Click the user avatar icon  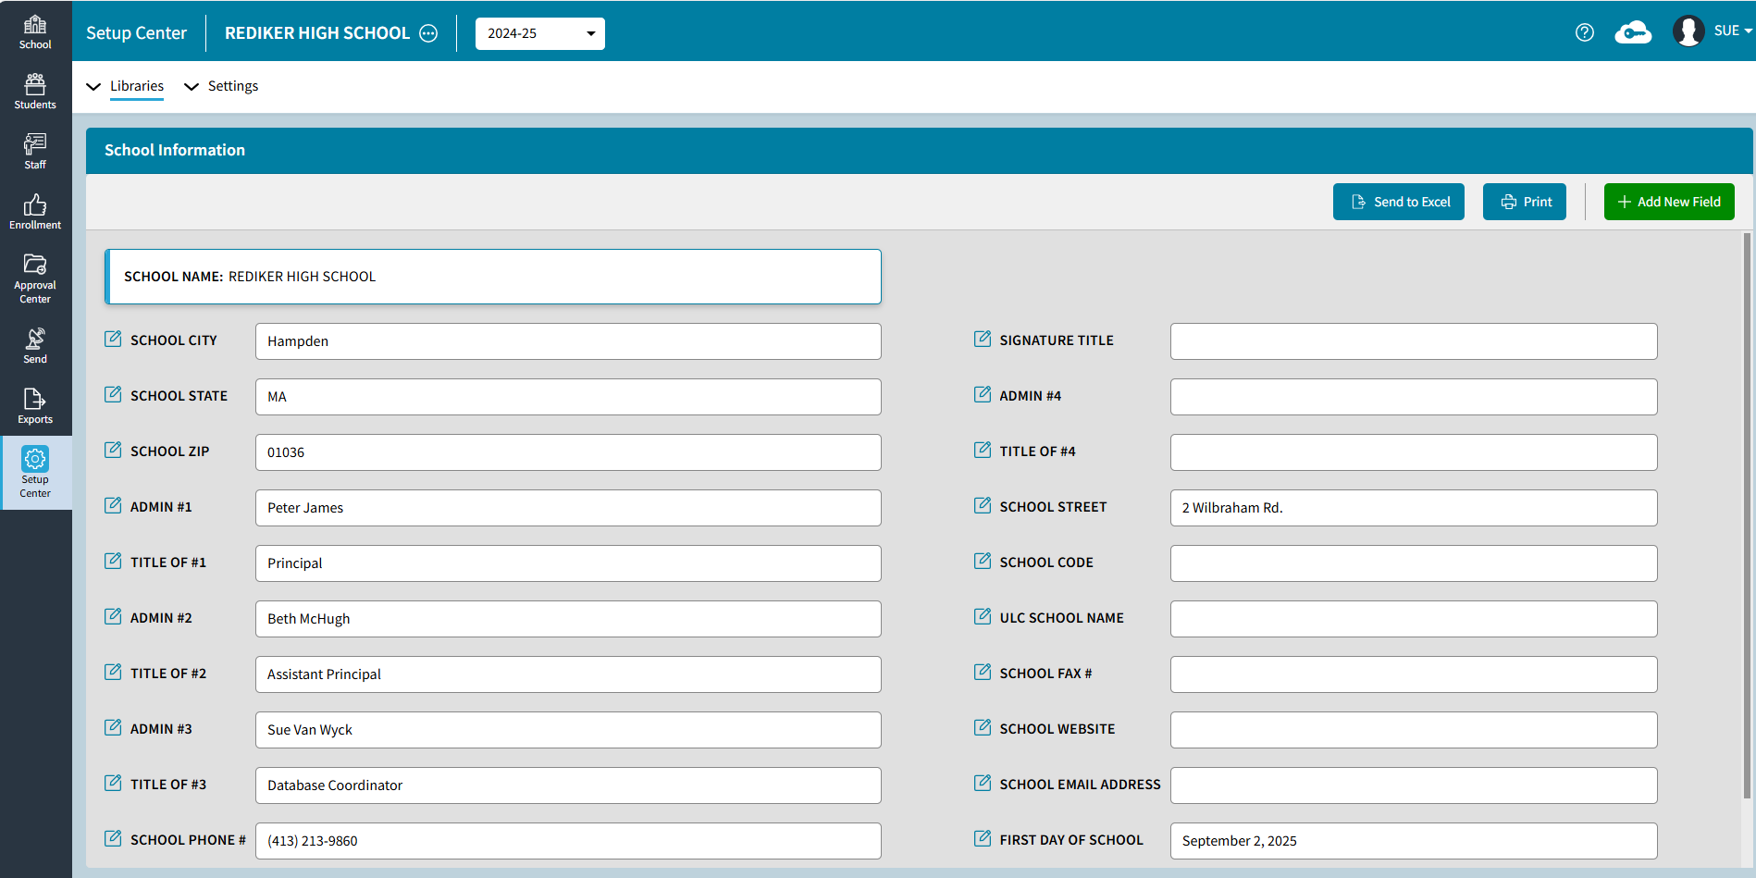(x=1688, y=31)
